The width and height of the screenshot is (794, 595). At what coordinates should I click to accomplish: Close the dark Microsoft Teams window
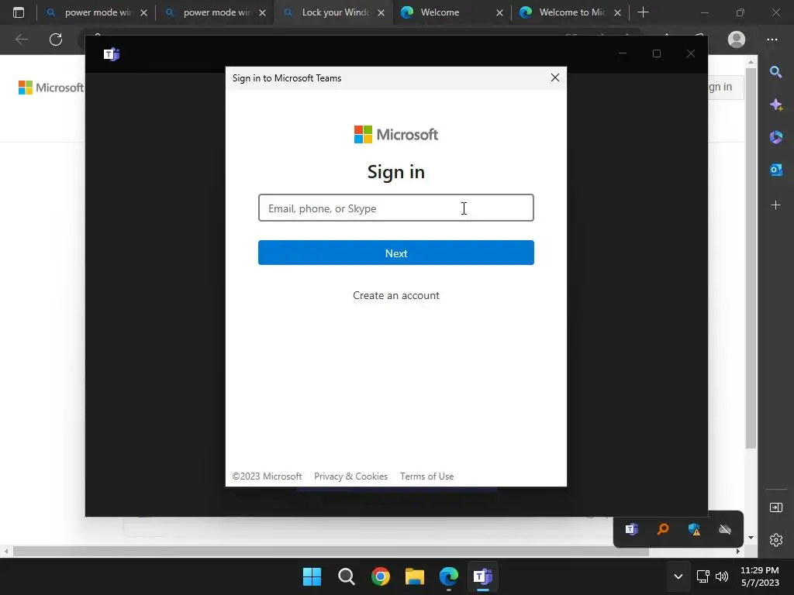coord(690,53)
